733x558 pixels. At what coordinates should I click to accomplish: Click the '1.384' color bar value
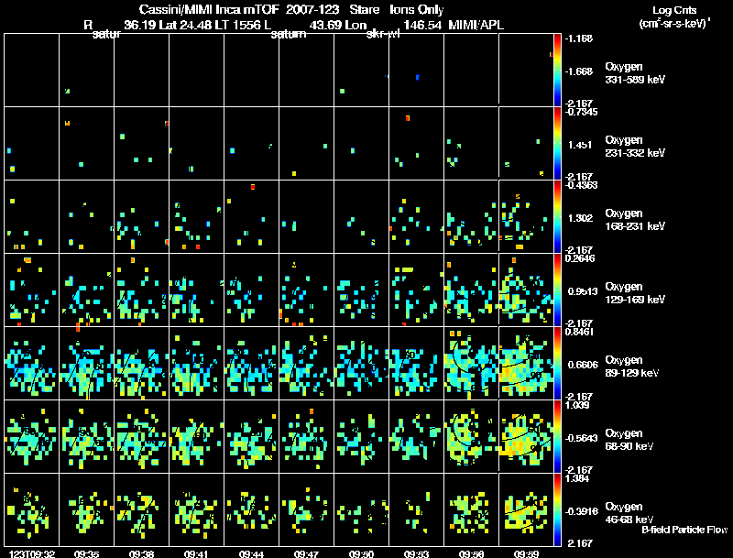click(577, 478)
